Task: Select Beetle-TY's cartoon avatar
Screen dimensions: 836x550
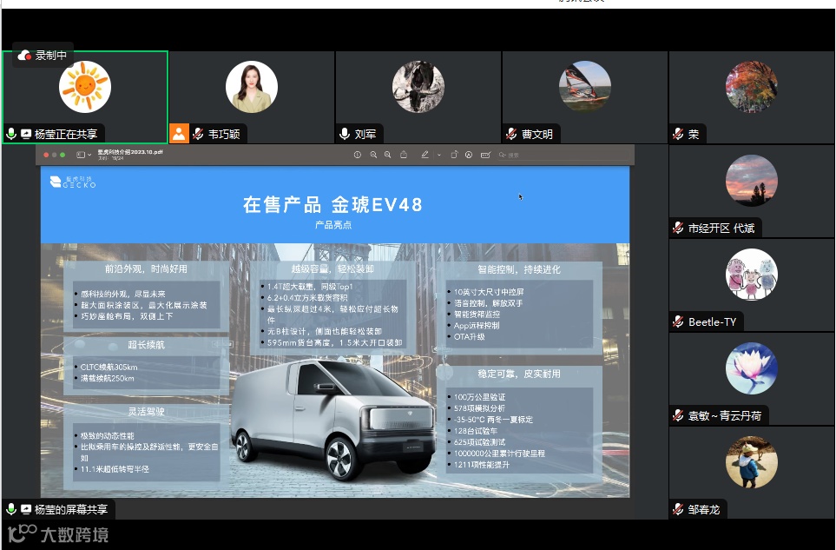Action: [751, 275]
